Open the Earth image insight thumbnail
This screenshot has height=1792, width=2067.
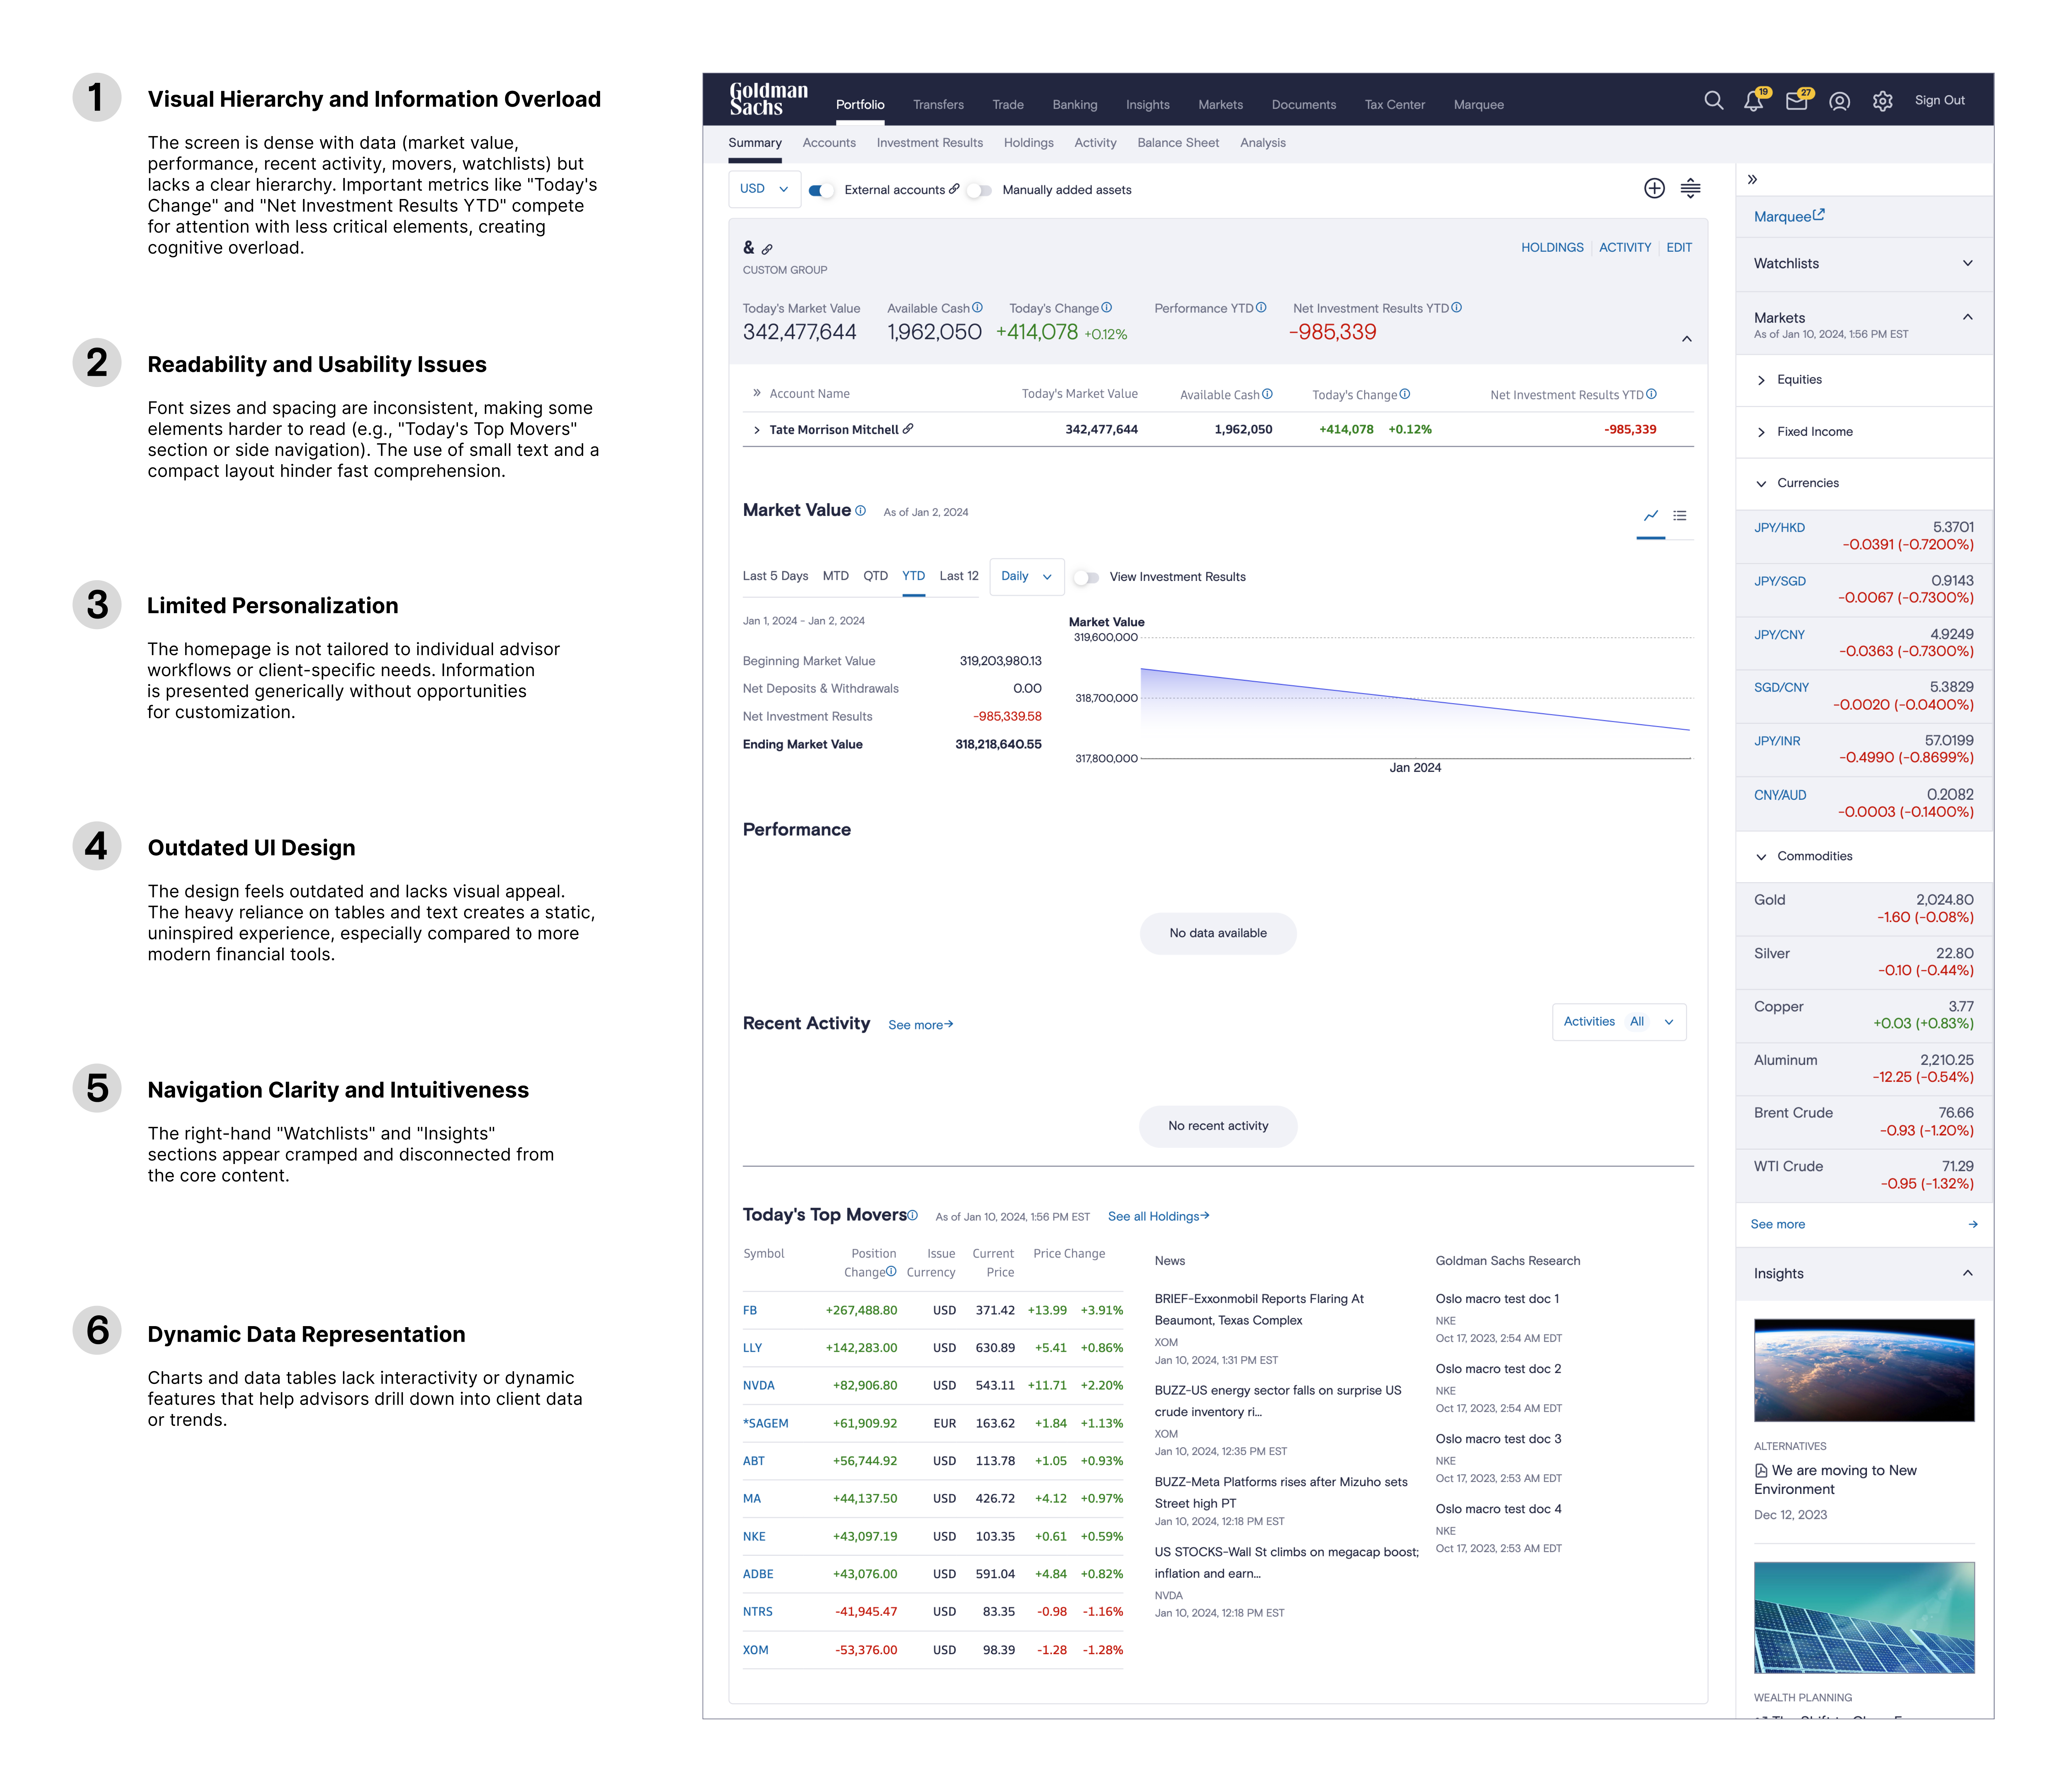(1864, 1370)
